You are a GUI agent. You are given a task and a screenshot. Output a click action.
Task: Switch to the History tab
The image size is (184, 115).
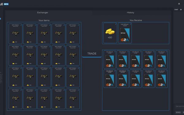(x=131, y=13)
